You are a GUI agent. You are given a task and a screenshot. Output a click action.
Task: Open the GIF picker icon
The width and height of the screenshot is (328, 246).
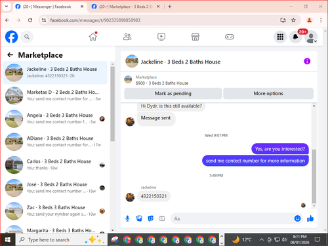click(x=162, y=218)
